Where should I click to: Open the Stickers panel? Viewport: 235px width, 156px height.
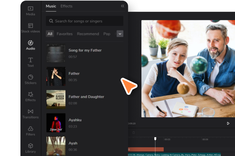30,80
